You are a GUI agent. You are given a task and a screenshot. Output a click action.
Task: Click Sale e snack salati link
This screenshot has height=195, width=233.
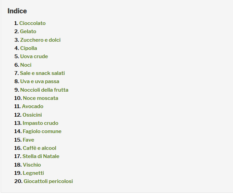coord(42,73)
